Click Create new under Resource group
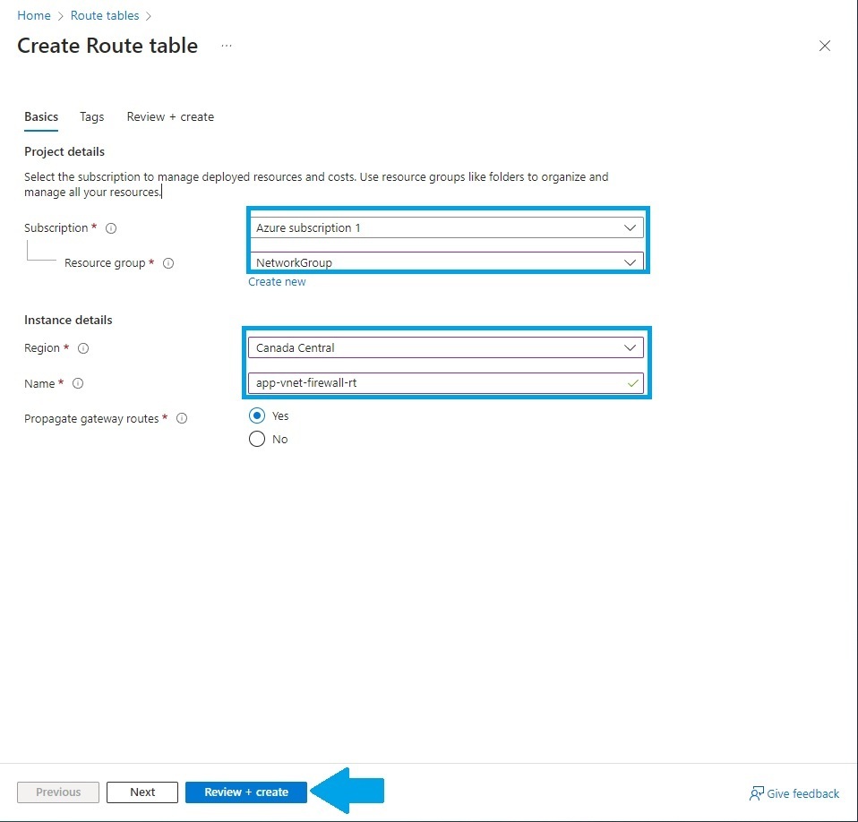The width and height of the screenshot is (858, 822). 277,281
